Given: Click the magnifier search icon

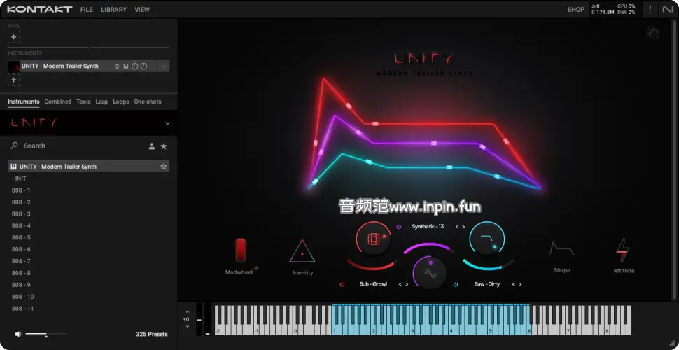Looking at the screenshot, I should click(14, 146).
